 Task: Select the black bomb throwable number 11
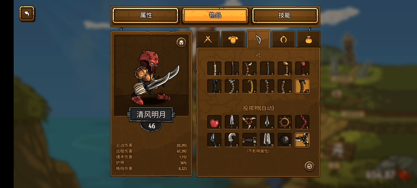(x=285, y=140)
